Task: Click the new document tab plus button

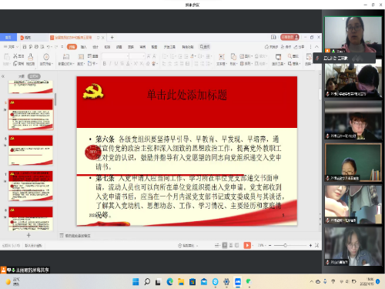Action: pos(112,38)
